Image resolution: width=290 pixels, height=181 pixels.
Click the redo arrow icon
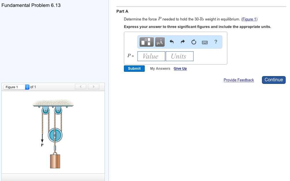[x=182, y=42]
